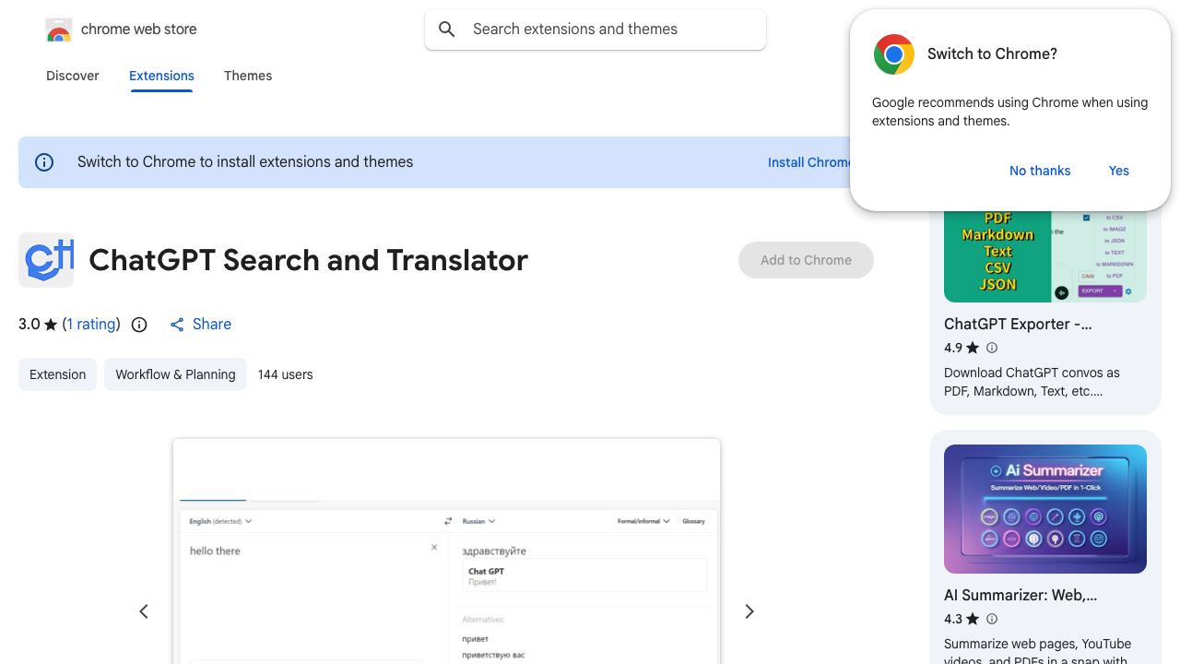Click the ChatGPT Search and Translator extension icon
This screenshot has width=1180, height=664.
[x=46, y=260]
